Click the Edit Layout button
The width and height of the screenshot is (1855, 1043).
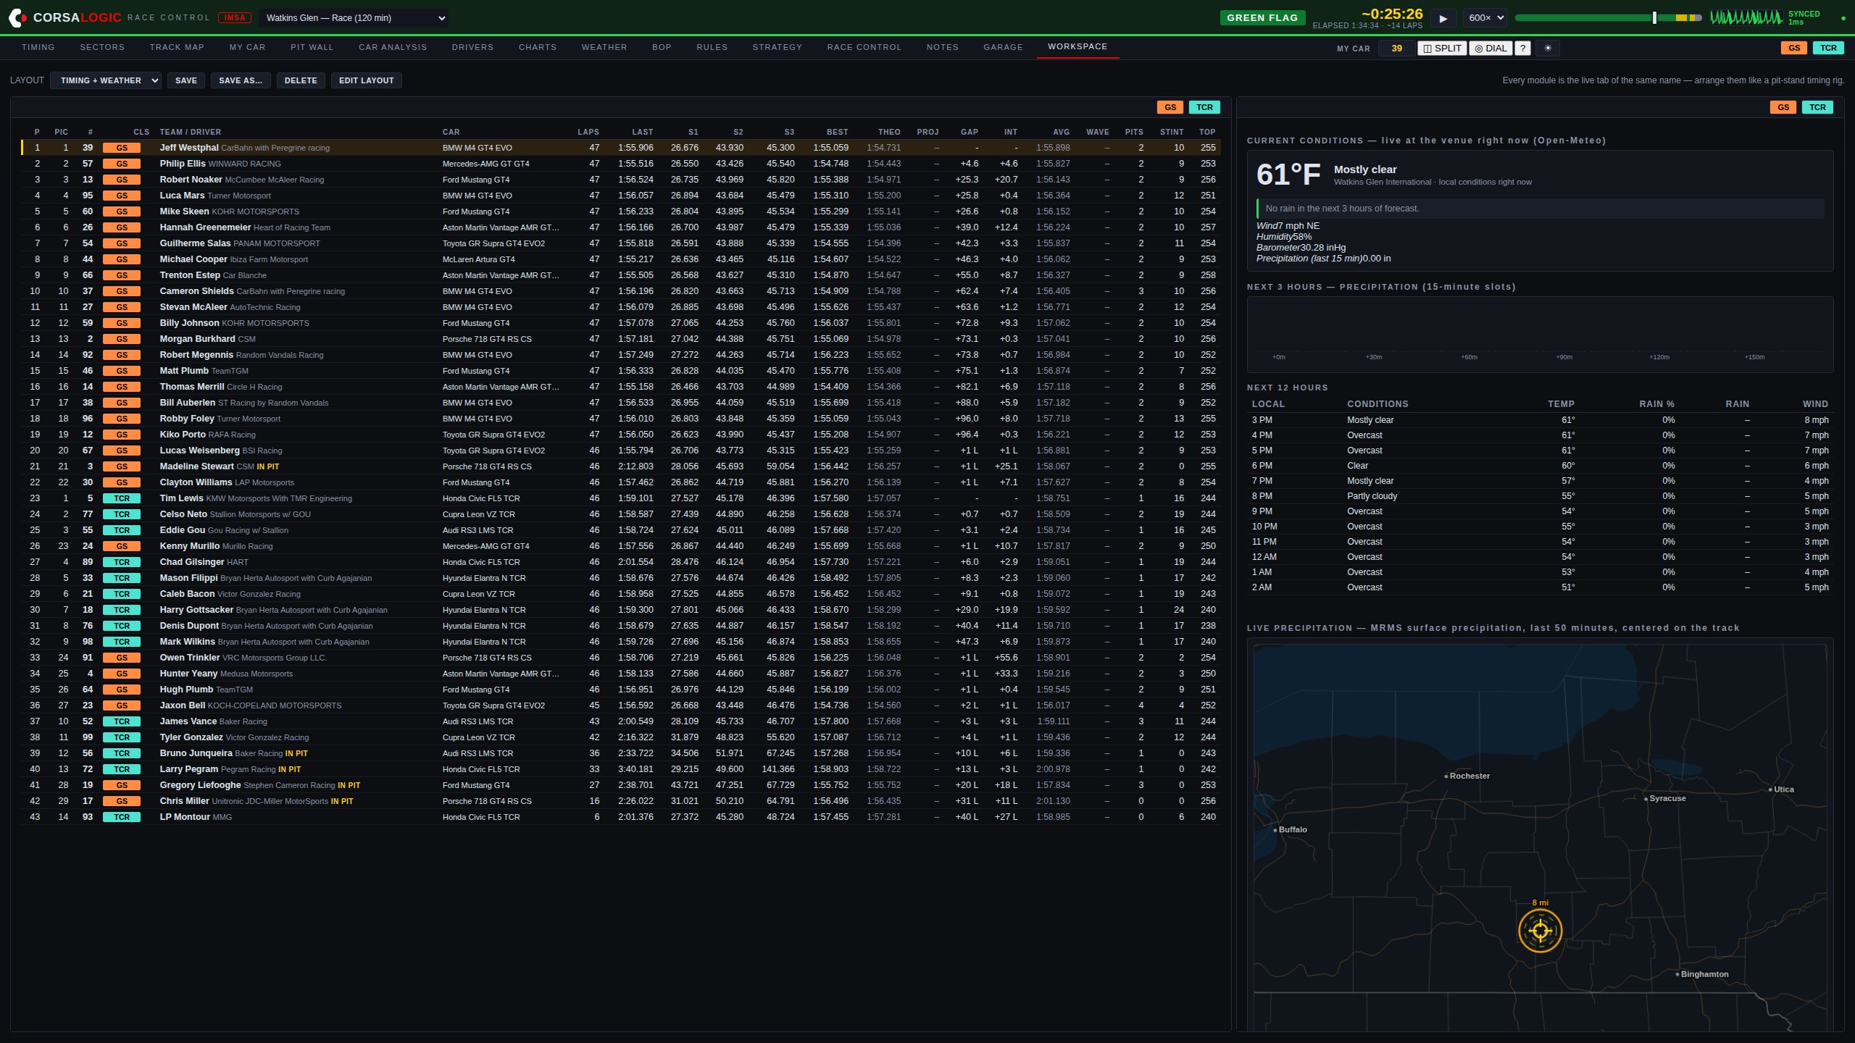(x=367, y=80)
